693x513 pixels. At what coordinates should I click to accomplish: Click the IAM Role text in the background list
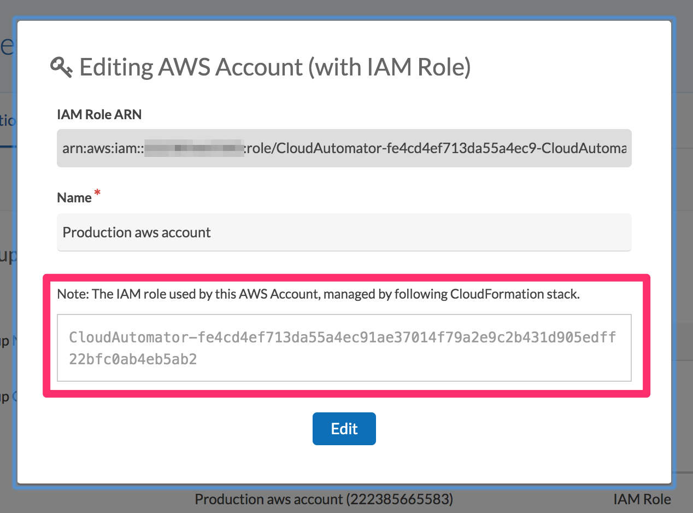click(642, 499)
